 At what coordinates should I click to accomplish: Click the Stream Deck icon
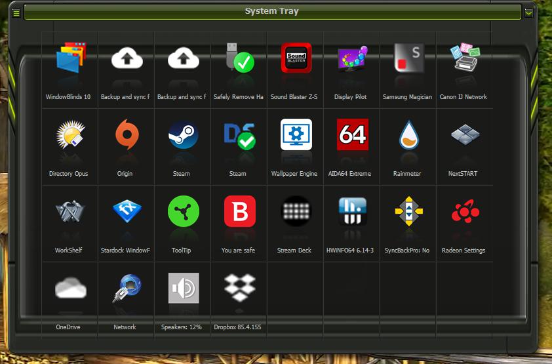(296, 212)
